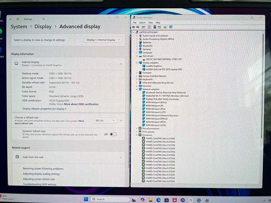271x203 pixels.
Task: Open the blue Help icon in Device Manager toolbar
Action: 155,27
